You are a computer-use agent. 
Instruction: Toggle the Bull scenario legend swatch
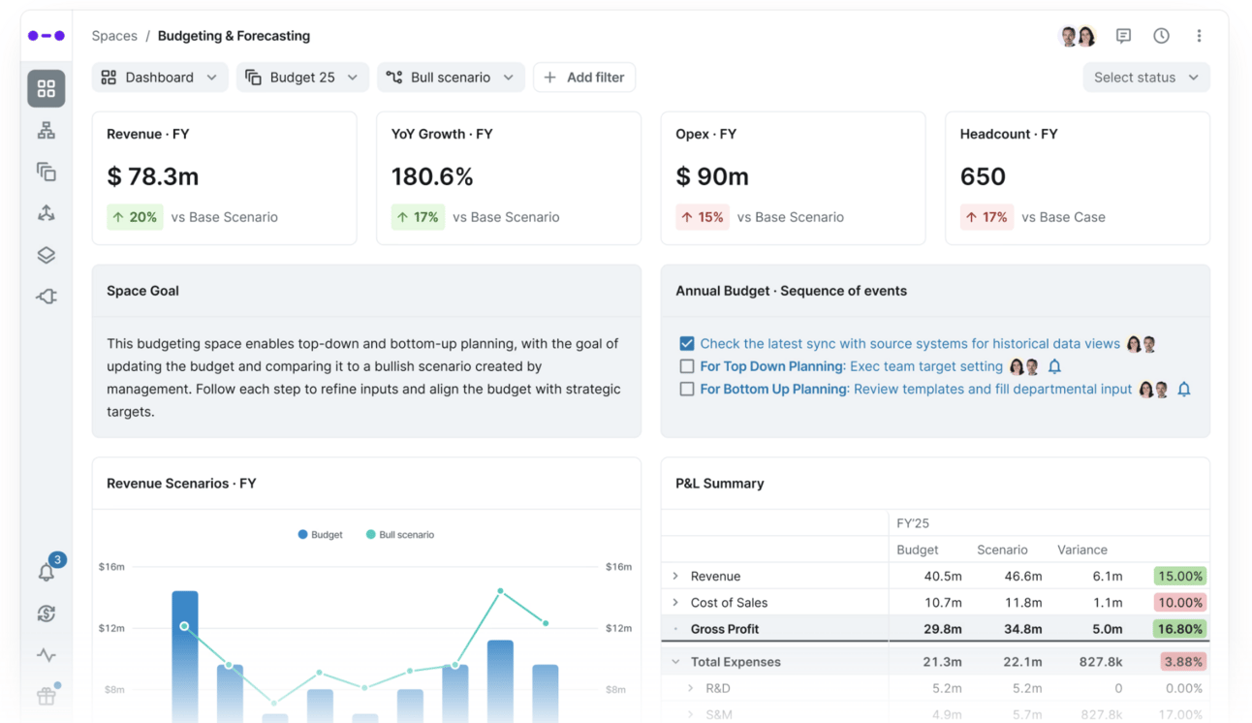[x=371, y=534]
